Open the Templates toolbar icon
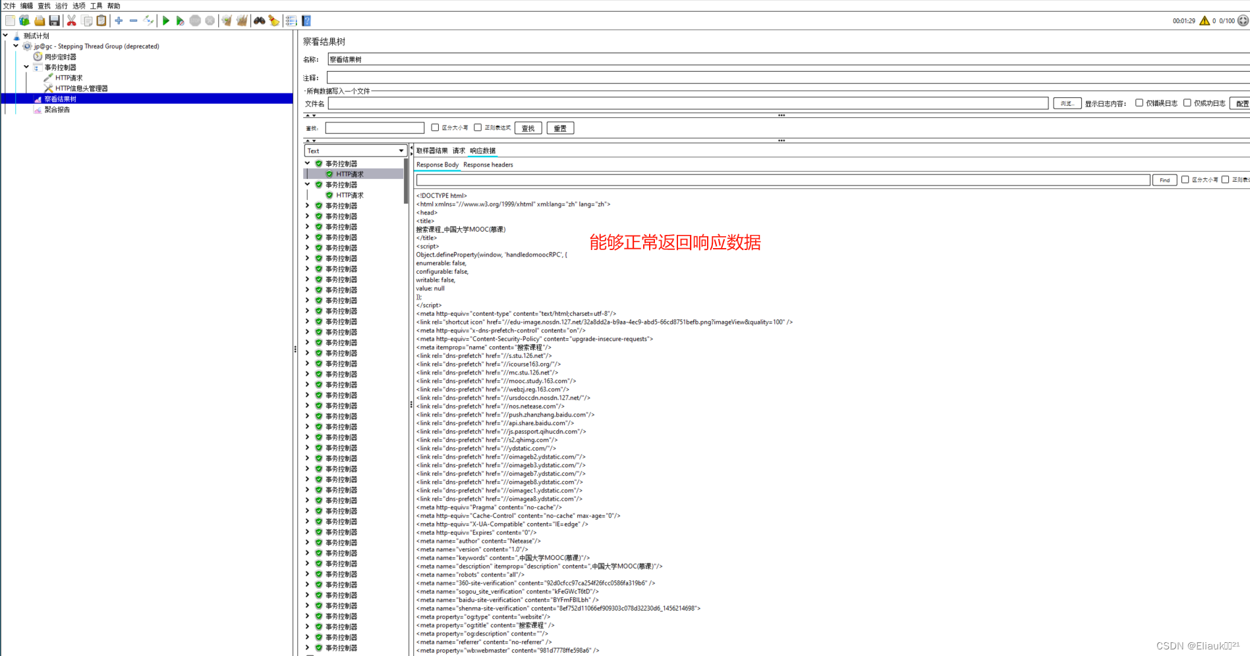The width and height of the screenshot is (1250, 656). 24,21
